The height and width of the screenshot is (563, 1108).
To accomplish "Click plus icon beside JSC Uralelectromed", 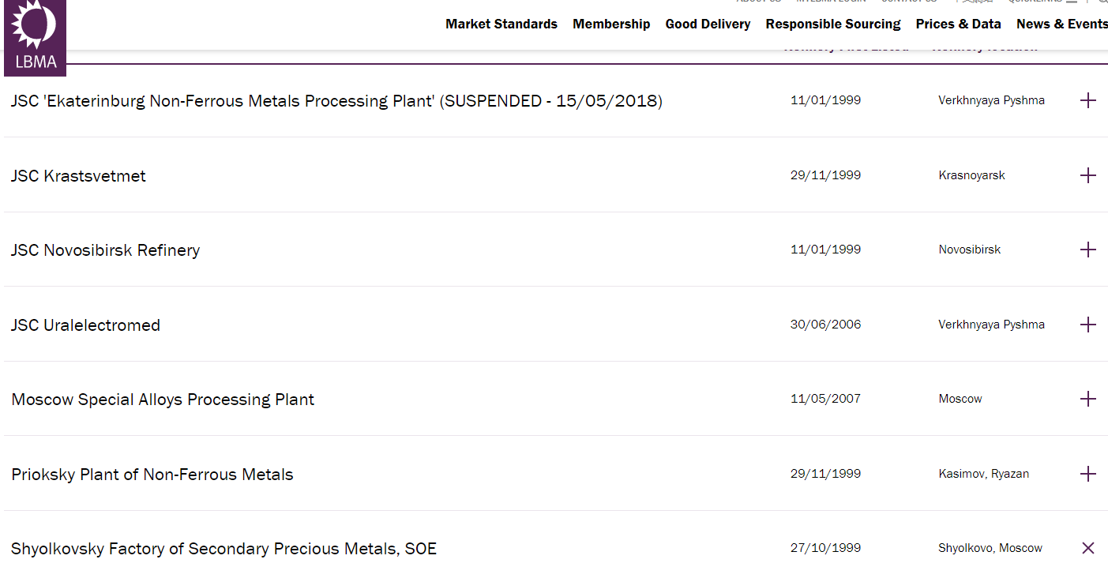I will (1087, 325).
